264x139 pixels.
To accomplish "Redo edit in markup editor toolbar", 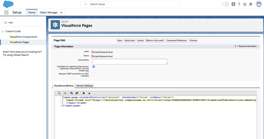I will [77, 93].
